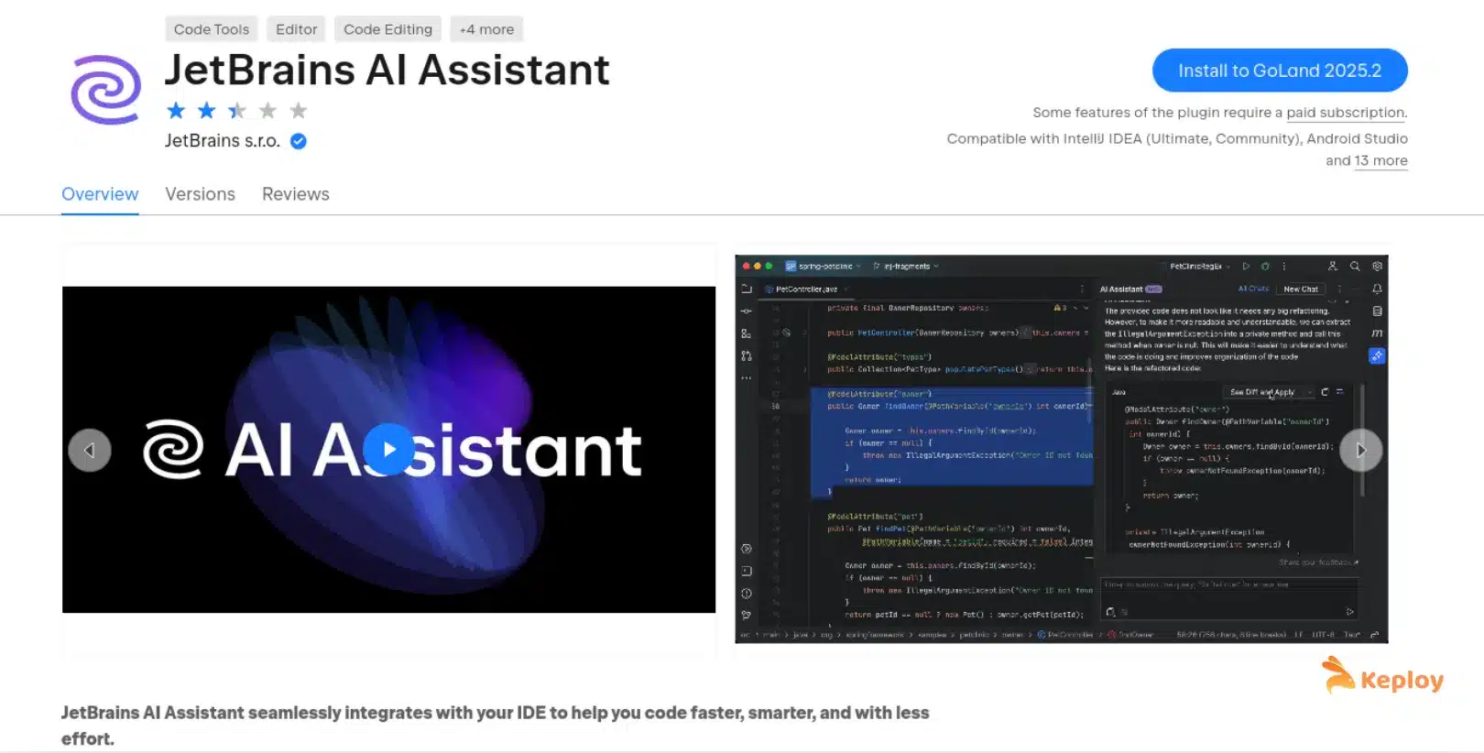The width and height of the screenshot is (1484, 753).
Task: Click Install to GoLand 2025.2 button
Action: click(x=1280, y=71)
